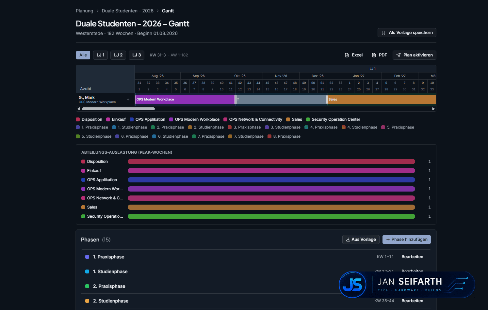
Task: Click the 2. Studienphase phase row
Action: (256, 301)
